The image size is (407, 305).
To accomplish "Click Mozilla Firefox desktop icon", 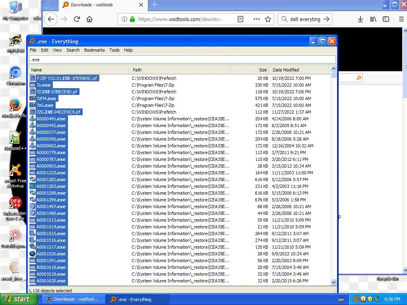I will 15,108.
